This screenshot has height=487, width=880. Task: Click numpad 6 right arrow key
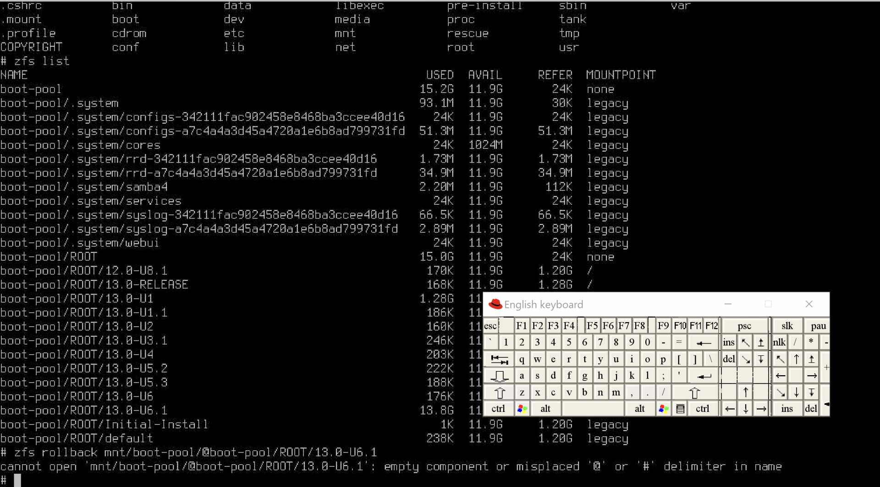click(811, 376)
